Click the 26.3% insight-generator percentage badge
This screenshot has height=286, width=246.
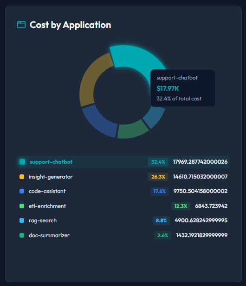158,177
